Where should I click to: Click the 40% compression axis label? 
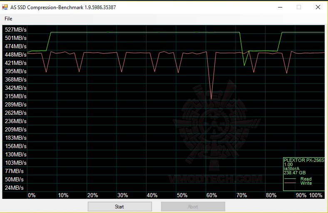[x=152, y=196]
